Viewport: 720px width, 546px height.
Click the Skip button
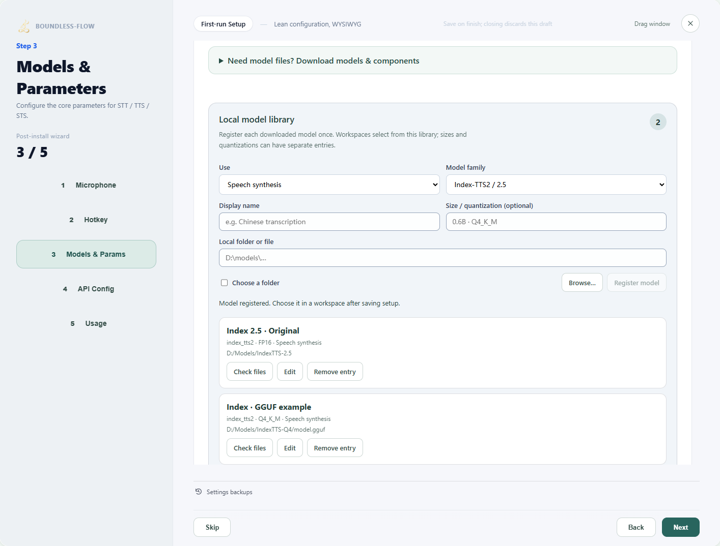(x=212, y=527)
